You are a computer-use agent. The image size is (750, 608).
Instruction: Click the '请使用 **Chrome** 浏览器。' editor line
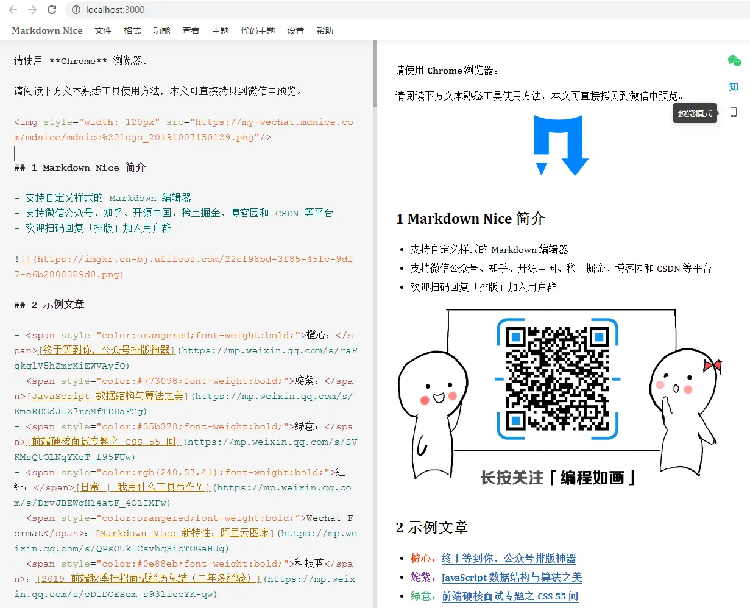pyautogui.click(x=81, y=61)
